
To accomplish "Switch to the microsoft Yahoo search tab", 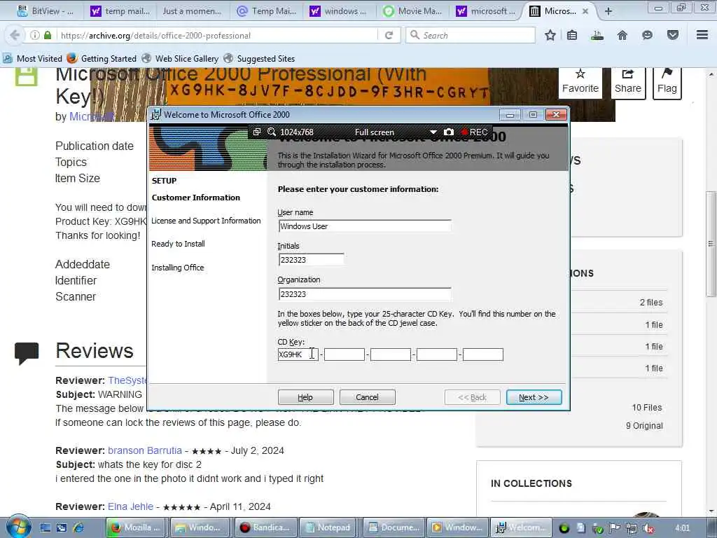I will (486, 11).
